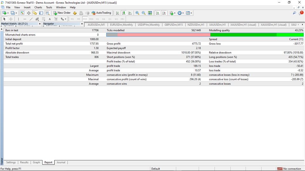
Task: Select the Trendline drawing tool
Action: click(x=31, y=19)
